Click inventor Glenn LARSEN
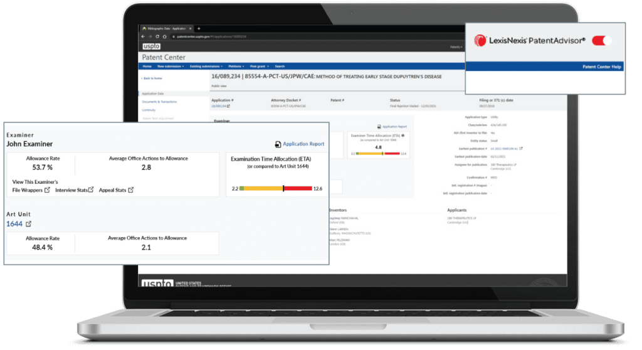This screenshot has width=642, height=350. [x=339, y=230]
